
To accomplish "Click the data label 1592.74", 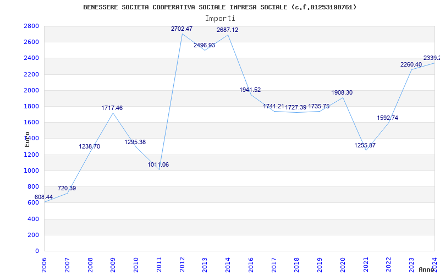I will pyautogui.click(x=388, y=118).
